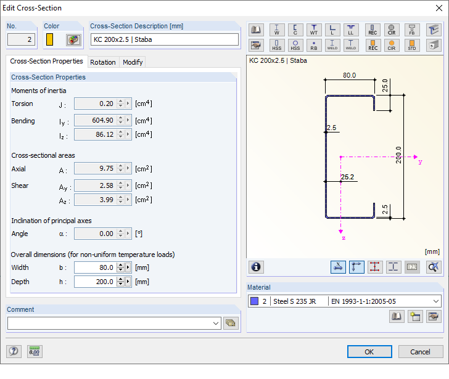The height and width of the screenshot is (379, 449).
Task: Choose the FB flat bar section
Action: pos(412,30)
